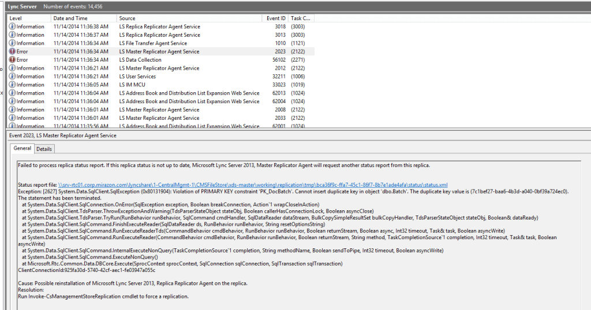This screenshot has width=591, height=310.
Task: Select LS Data Collection error row
Action: [x=161, y=60]
